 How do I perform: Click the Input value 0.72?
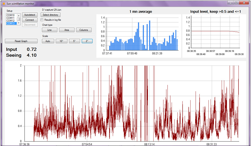tap(32, 49)
